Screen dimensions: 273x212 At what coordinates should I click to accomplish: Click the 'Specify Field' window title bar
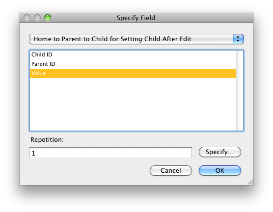(x=136, y=18)
